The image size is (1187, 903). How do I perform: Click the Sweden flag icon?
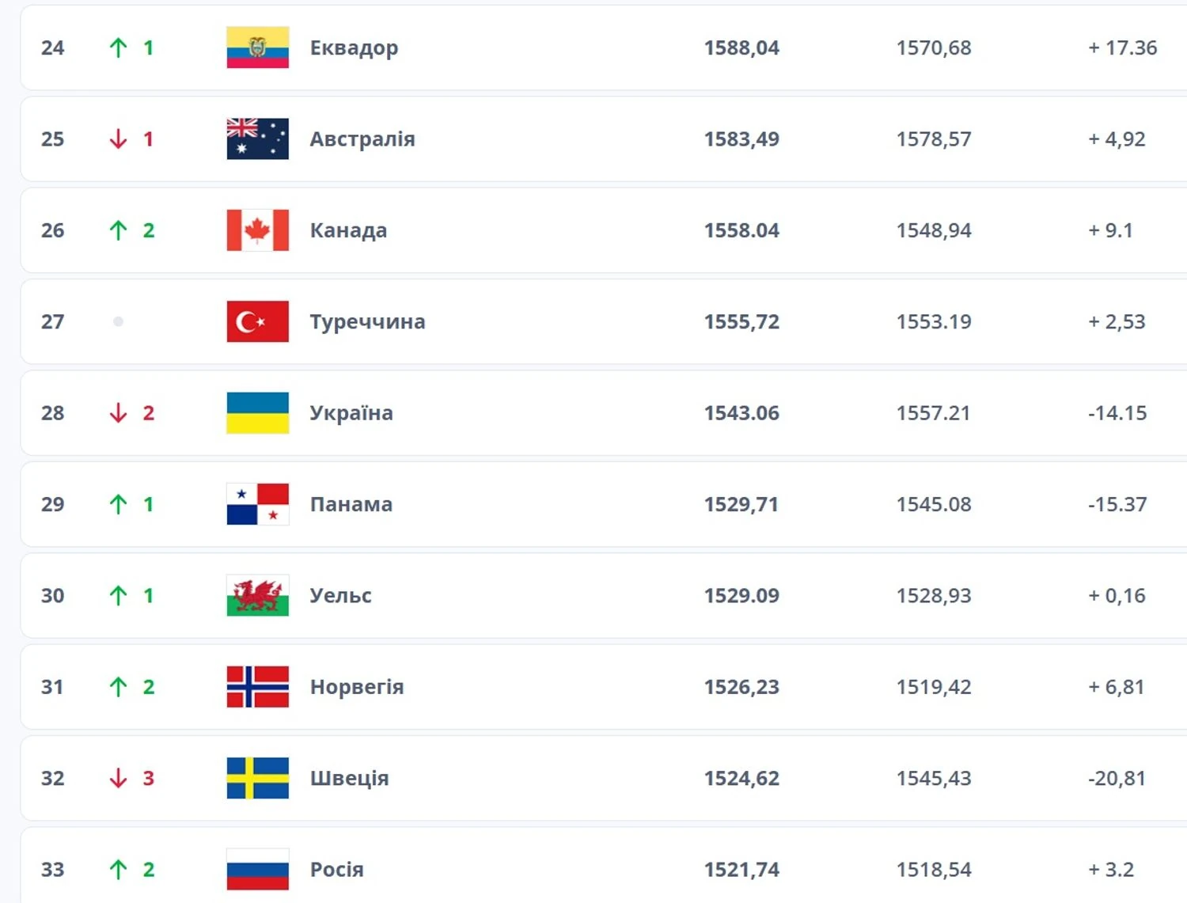257,778
